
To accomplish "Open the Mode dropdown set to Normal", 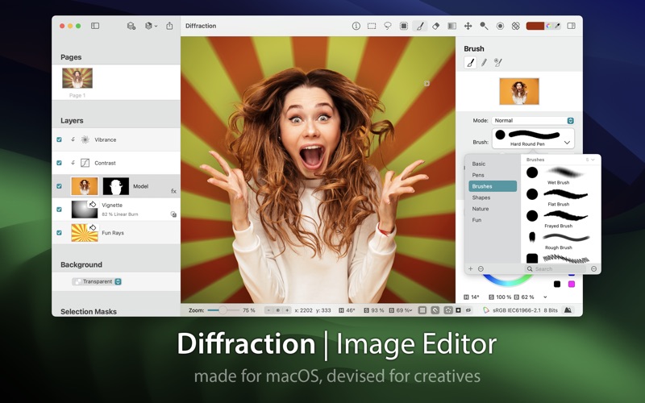I will [x=533, y=120].
